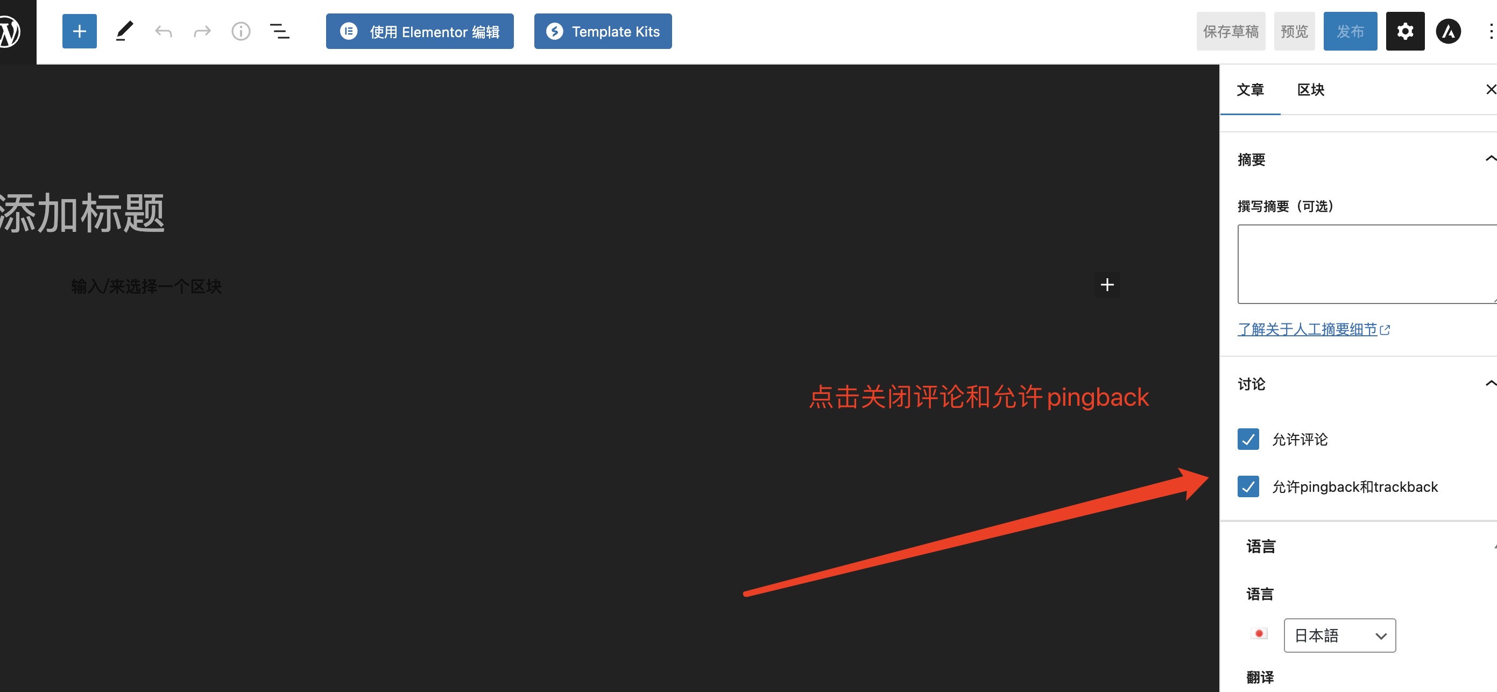Uncheck the 允许pingback和trackback checkbox
The image size is (1497, 692).
(1248, 486)
